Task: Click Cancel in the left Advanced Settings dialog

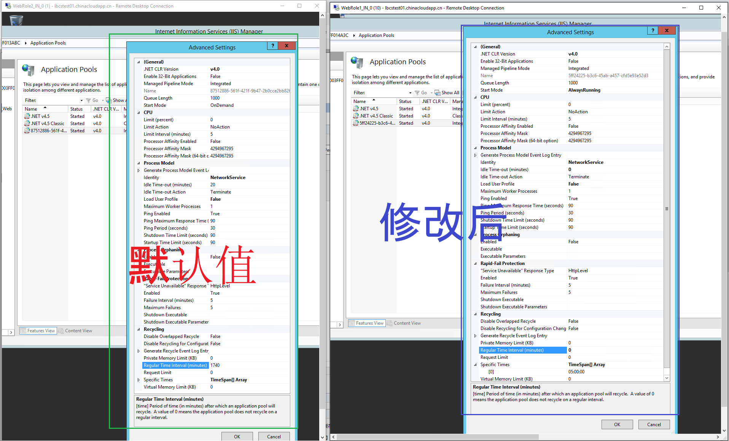Action: click(x=274, y=436)
